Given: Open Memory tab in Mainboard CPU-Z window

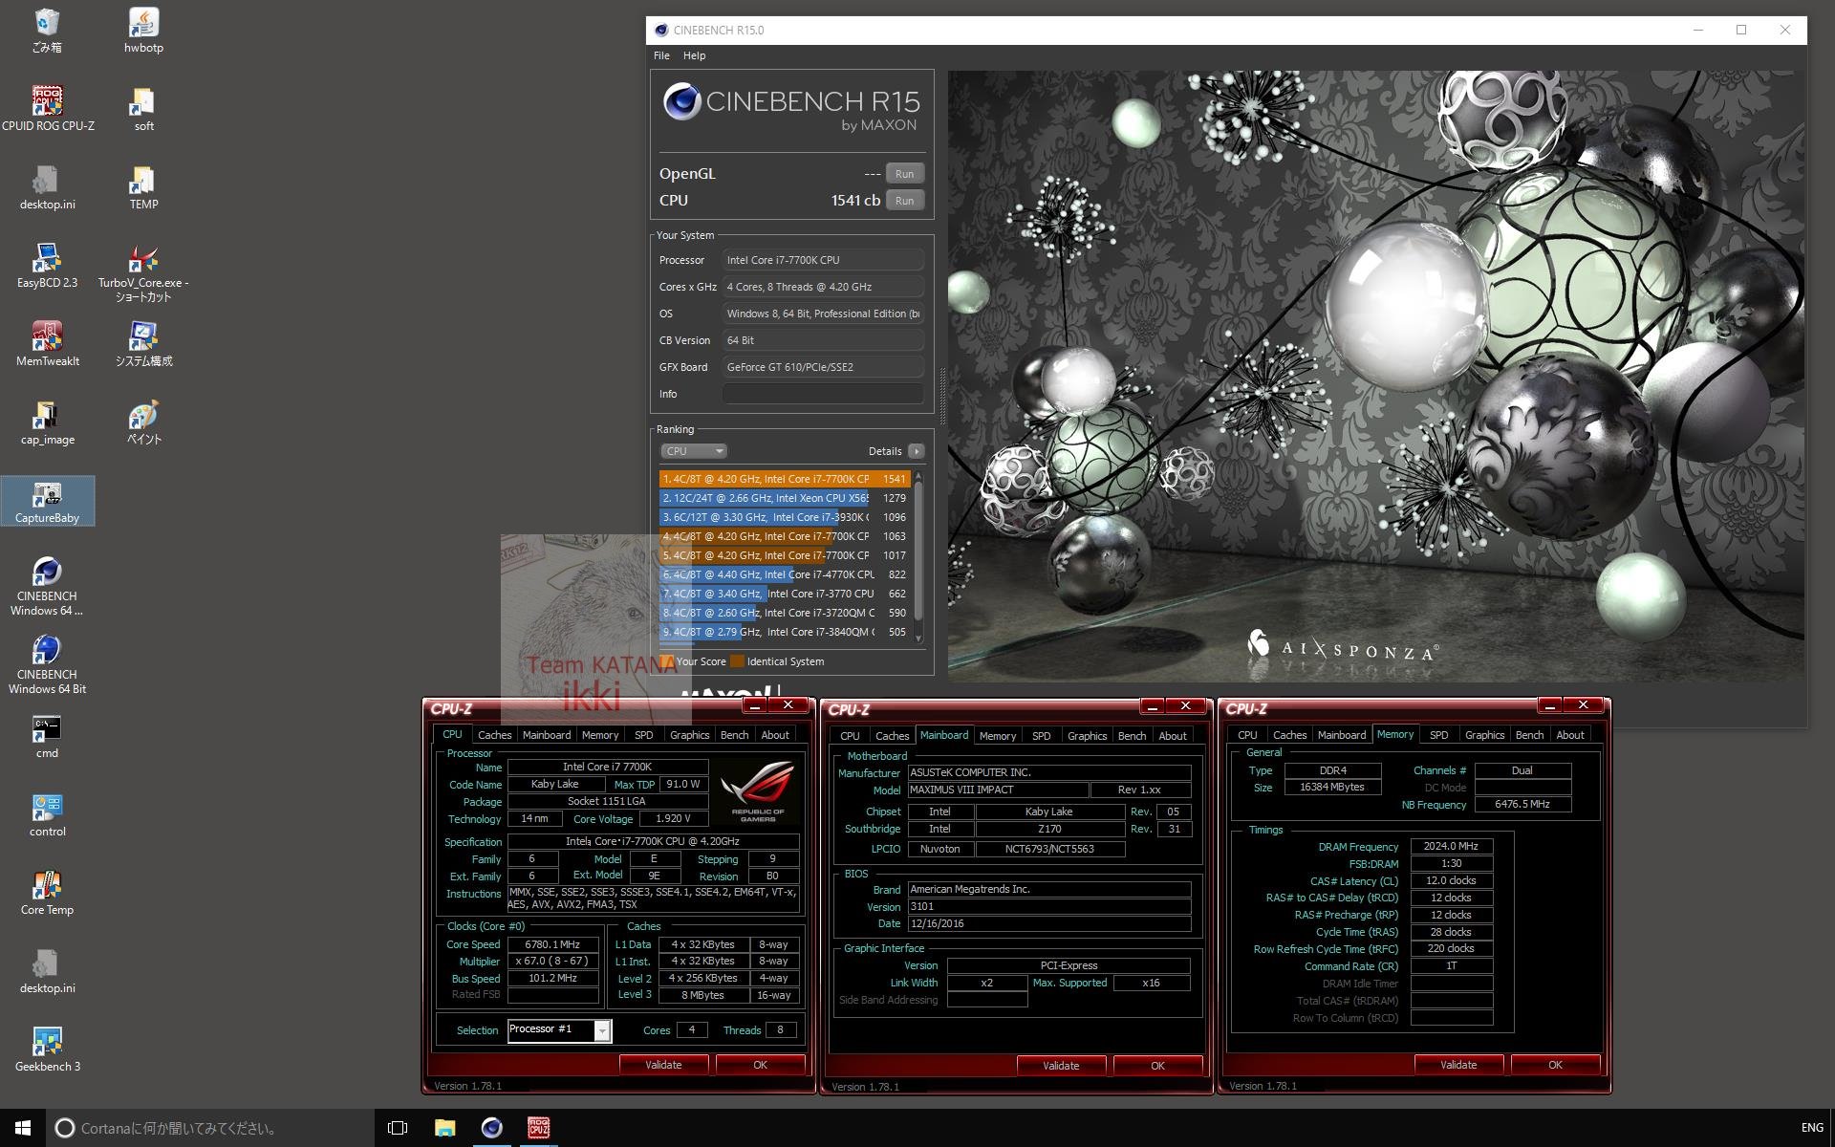Looking at the screenshot, I should coord(997,736).
